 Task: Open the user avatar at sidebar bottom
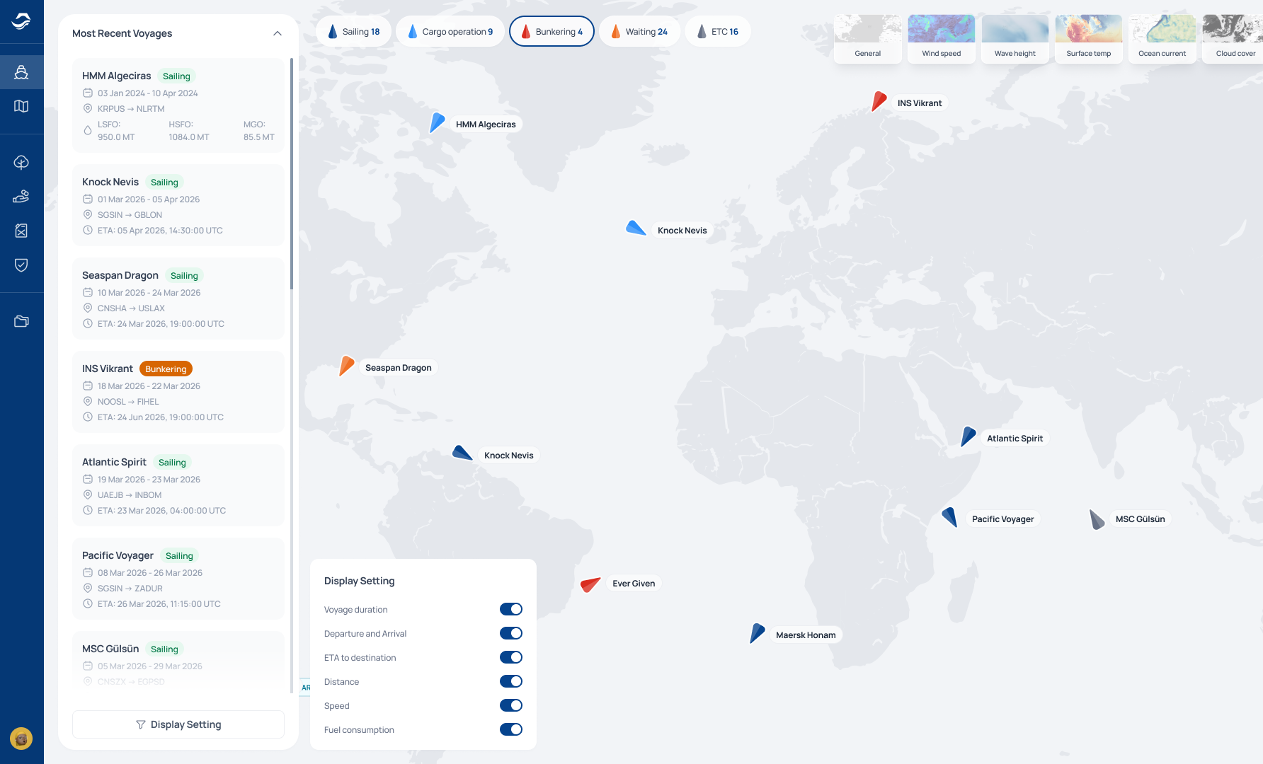click(21, 739)
